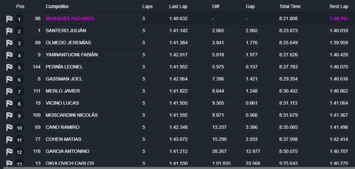Image resolution: width=355 pixels, height=169 pixels.
Task: Sort by the Pos column header
Action: point(20,7)
